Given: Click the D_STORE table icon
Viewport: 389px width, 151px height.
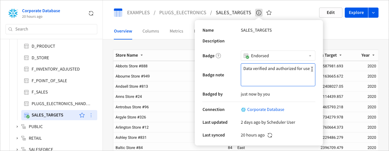Looking at the screenshot, I should pyautogui.click(x=26, y=58).
